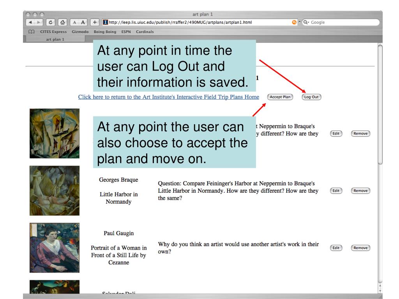
Task: Open the Cardinals bookmark
Action: [145, 32]
